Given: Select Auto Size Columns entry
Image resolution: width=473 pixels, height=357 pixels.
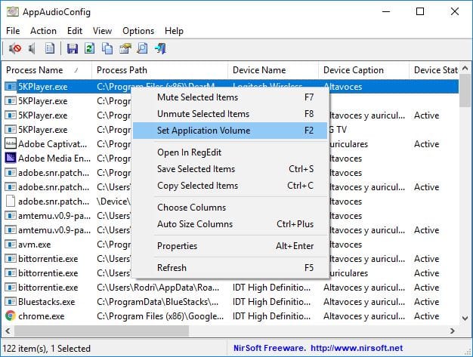Looking at the screenshot, I should pyautogui.click(x=230, y=224).
